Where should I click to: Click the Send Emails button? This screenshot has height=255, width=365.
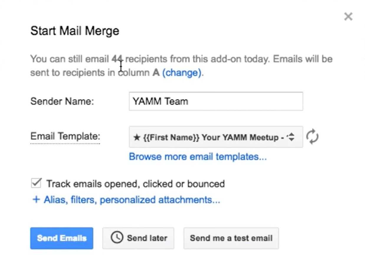click(x=62, y=238)
